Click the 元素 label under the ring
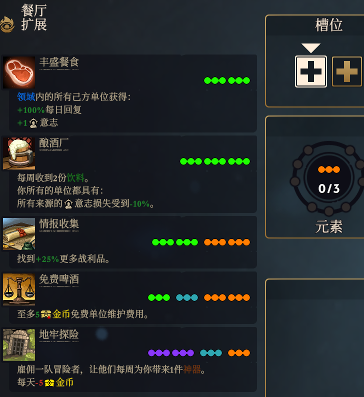 point(329,226)
